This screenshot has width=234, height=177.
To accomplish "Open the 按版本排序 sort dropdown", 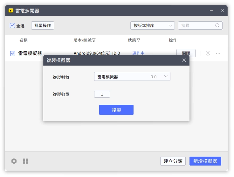I will [x=152, y=25].
